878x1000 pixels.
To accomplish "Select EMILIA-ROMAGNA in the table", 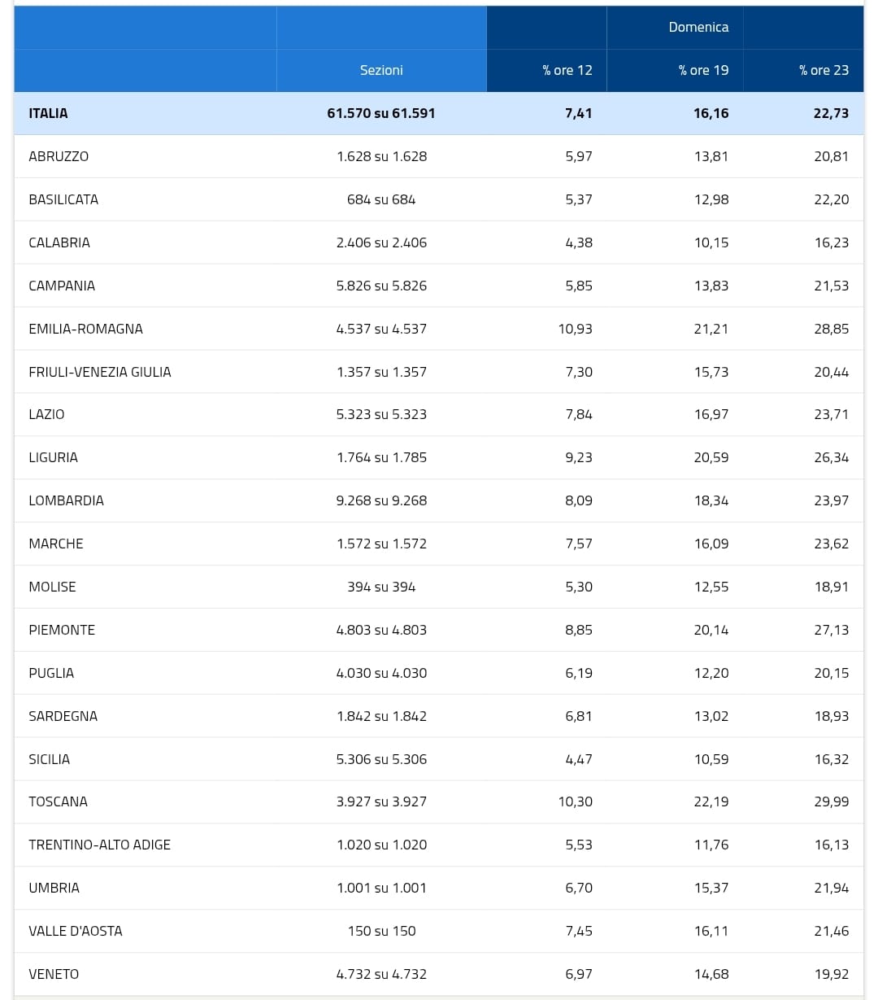I will (x=85, y=329).
